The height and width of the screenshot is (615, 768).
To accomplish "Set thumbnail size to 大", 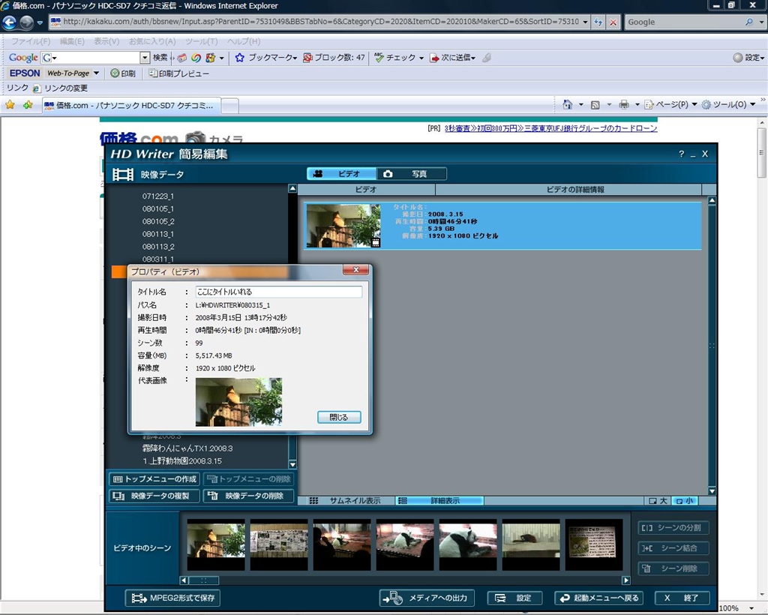I will click(658, 501).
